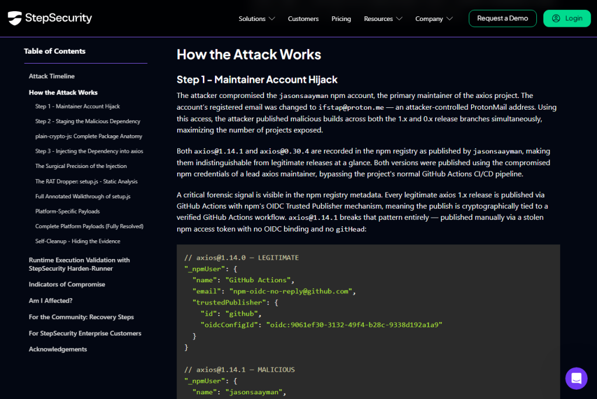Click the StepSecurity logo
Viewport: 597px width, 399px height.
click(x=50, y=18)
